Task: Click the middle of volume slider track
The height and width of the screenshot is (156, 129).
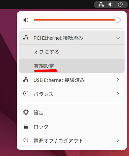Action: (77, 20)
